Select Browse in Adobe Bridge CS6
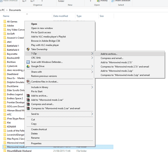Screen dimensions: 168x152 click(45, 41)
